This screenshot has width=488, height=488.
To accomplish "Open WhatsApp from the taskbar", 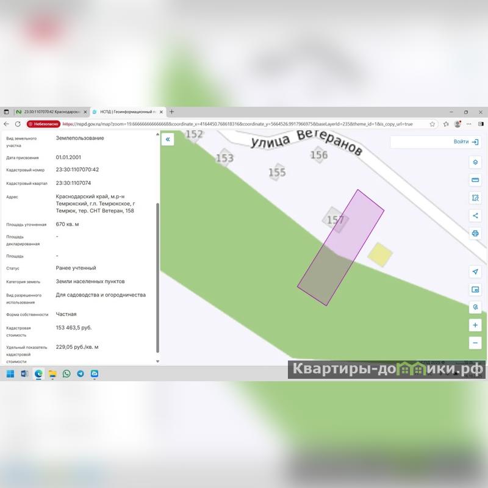I will (66, 373).
